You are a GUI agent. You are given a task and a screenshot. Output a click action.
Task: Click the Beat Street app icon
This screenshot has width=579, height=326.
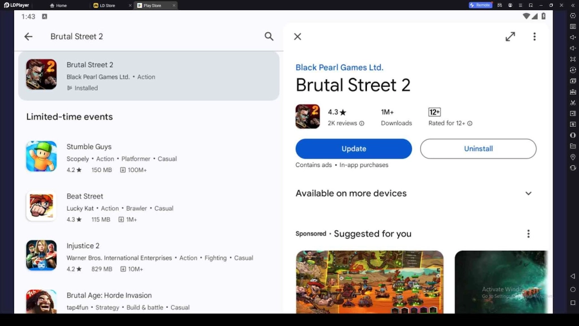point(41,206)
